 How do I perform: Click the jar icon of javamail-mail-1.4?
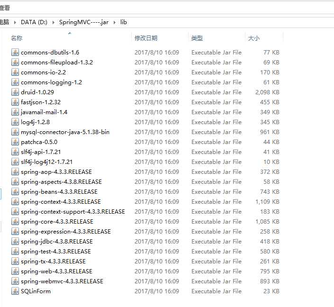[15, 112]
